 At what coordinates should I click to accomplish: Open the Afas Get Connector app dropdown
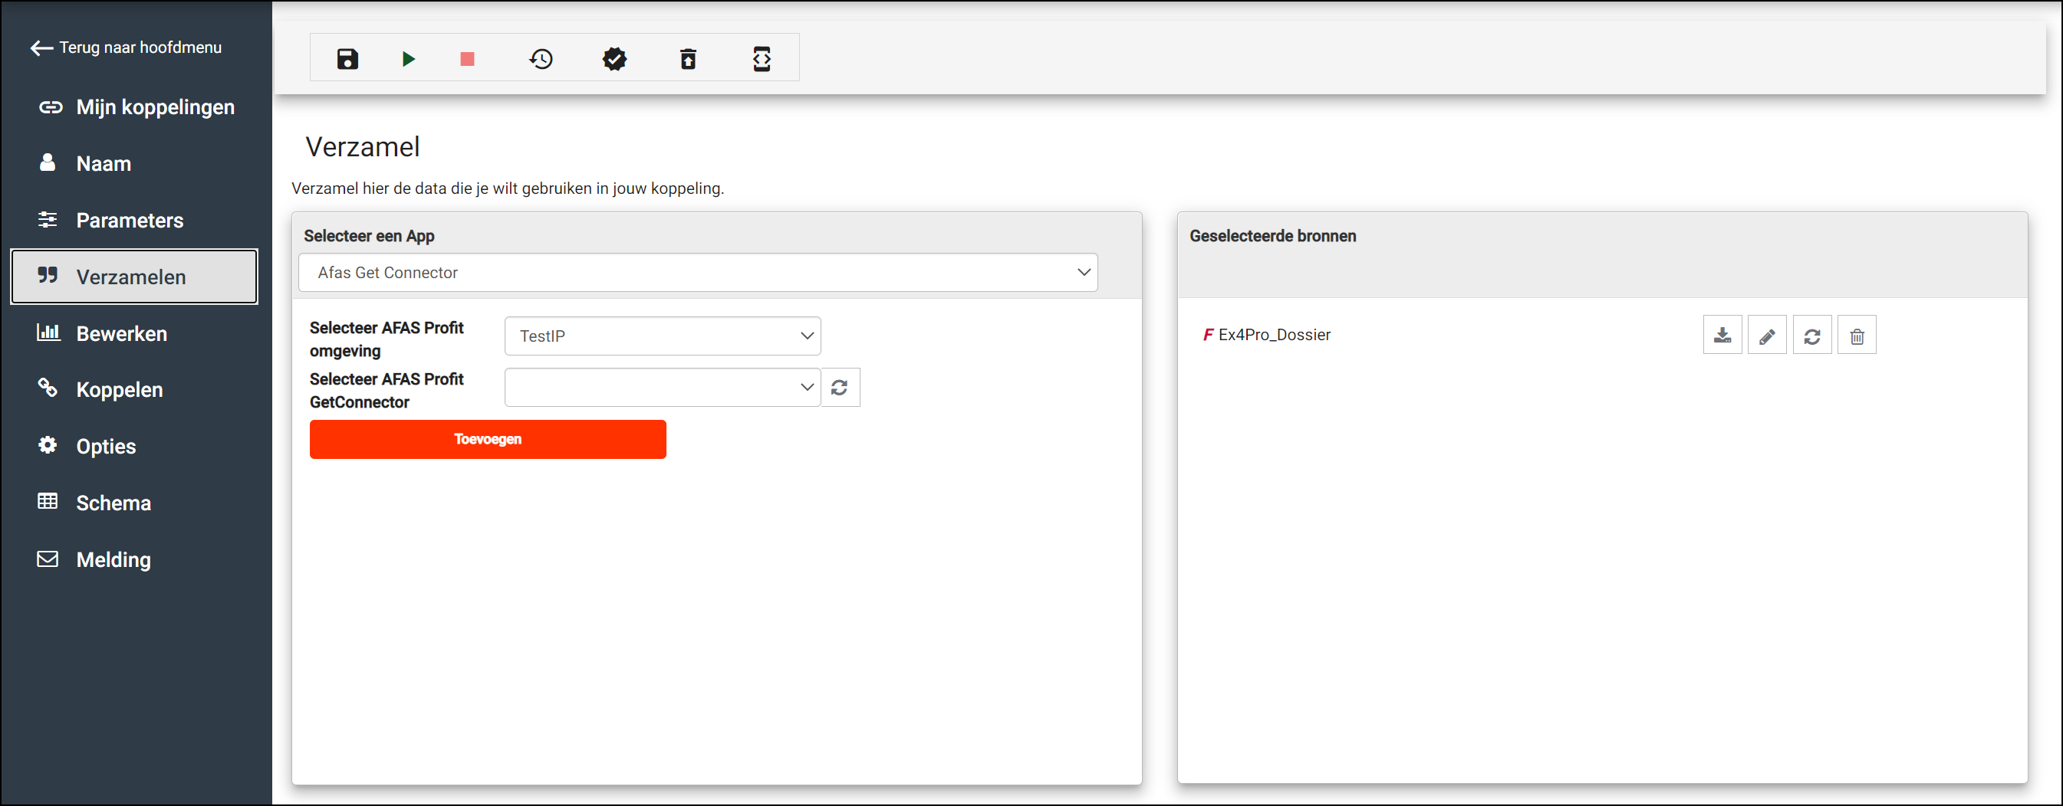(697, 273)
